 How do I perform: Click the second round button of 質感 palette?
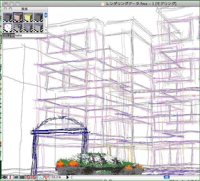[10, 9]
